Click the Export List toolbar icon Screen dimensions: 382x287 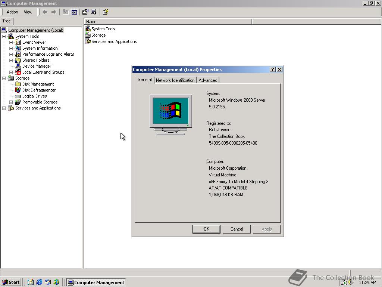(94, 12)
